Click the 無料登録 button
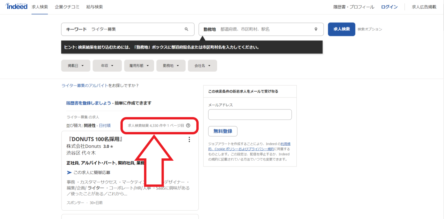The height and width of the screenshot is (219, 444). (x=223, y=131)
